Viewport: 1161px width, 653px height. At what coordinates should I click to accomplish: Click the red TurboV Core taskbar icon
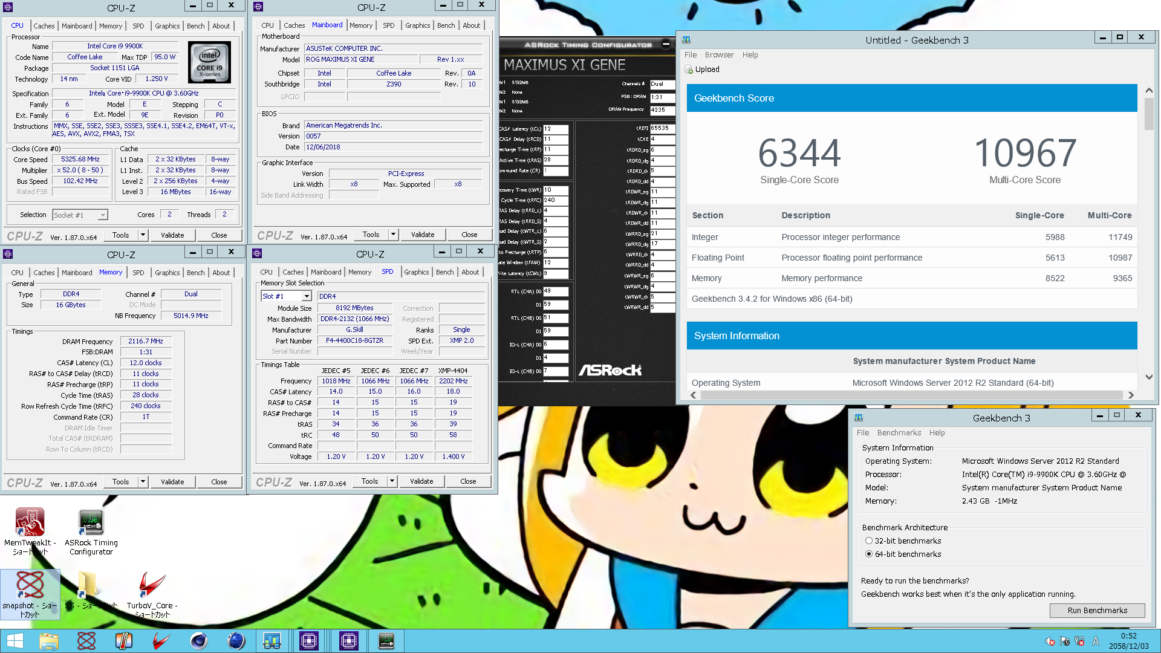pos(161,641)
